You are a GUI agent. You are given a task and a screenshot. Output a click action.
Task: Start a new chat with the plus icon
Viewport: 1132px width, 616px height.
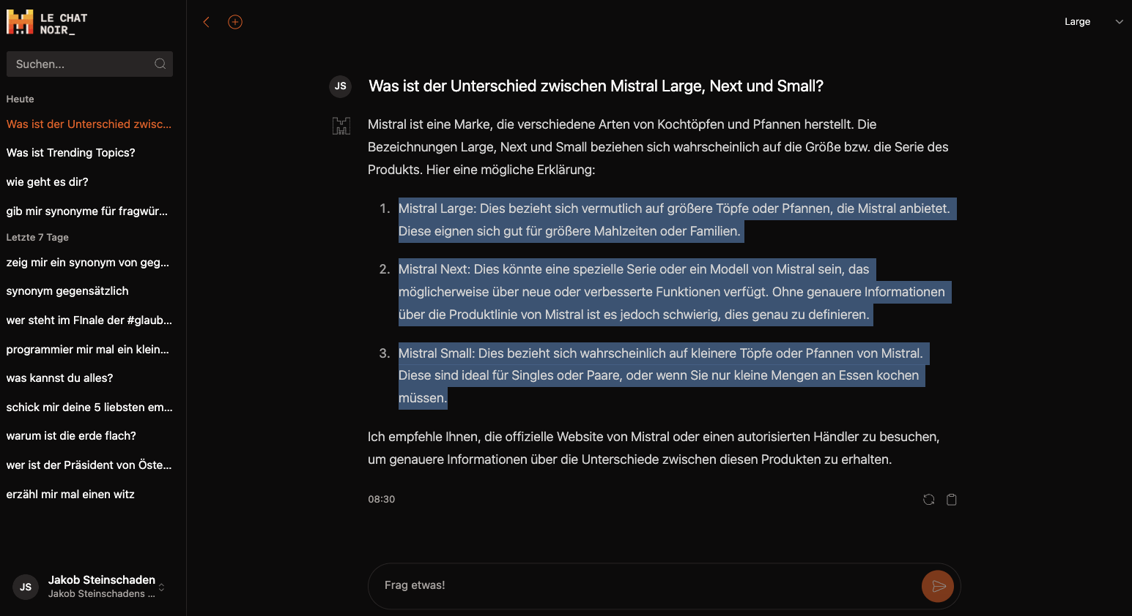click(235, 22)
